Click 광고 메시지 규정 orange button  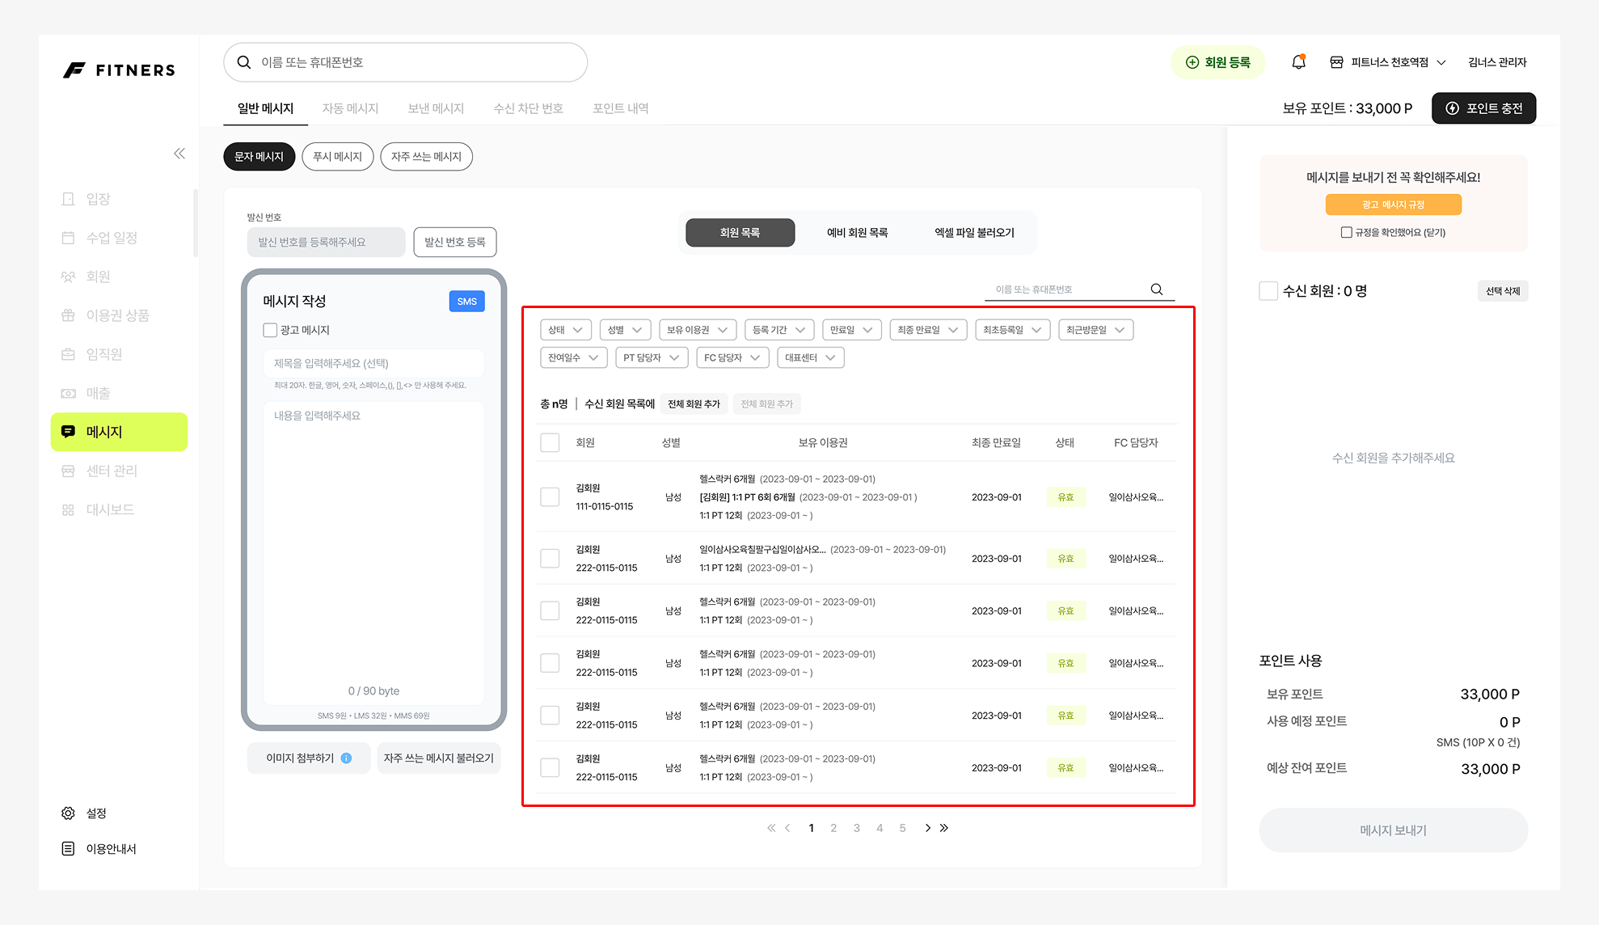pos(1393,205)
